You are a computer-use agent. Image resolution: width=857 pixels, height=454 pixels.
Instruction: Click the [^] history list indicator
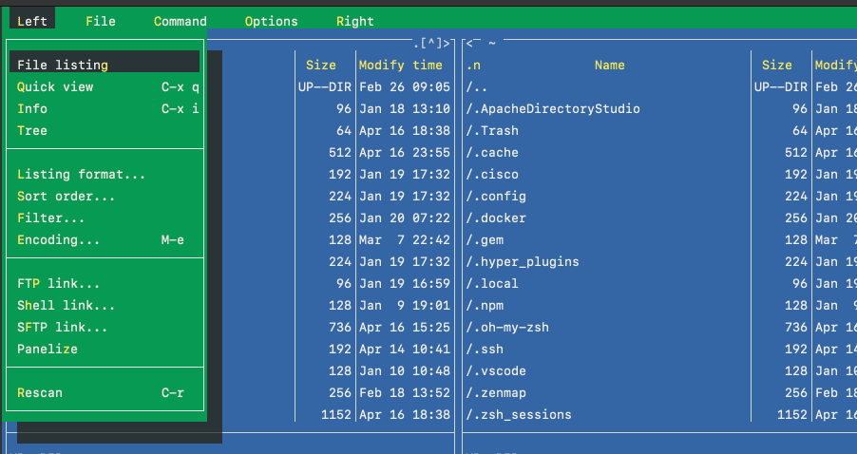click(x=430, y=43)
